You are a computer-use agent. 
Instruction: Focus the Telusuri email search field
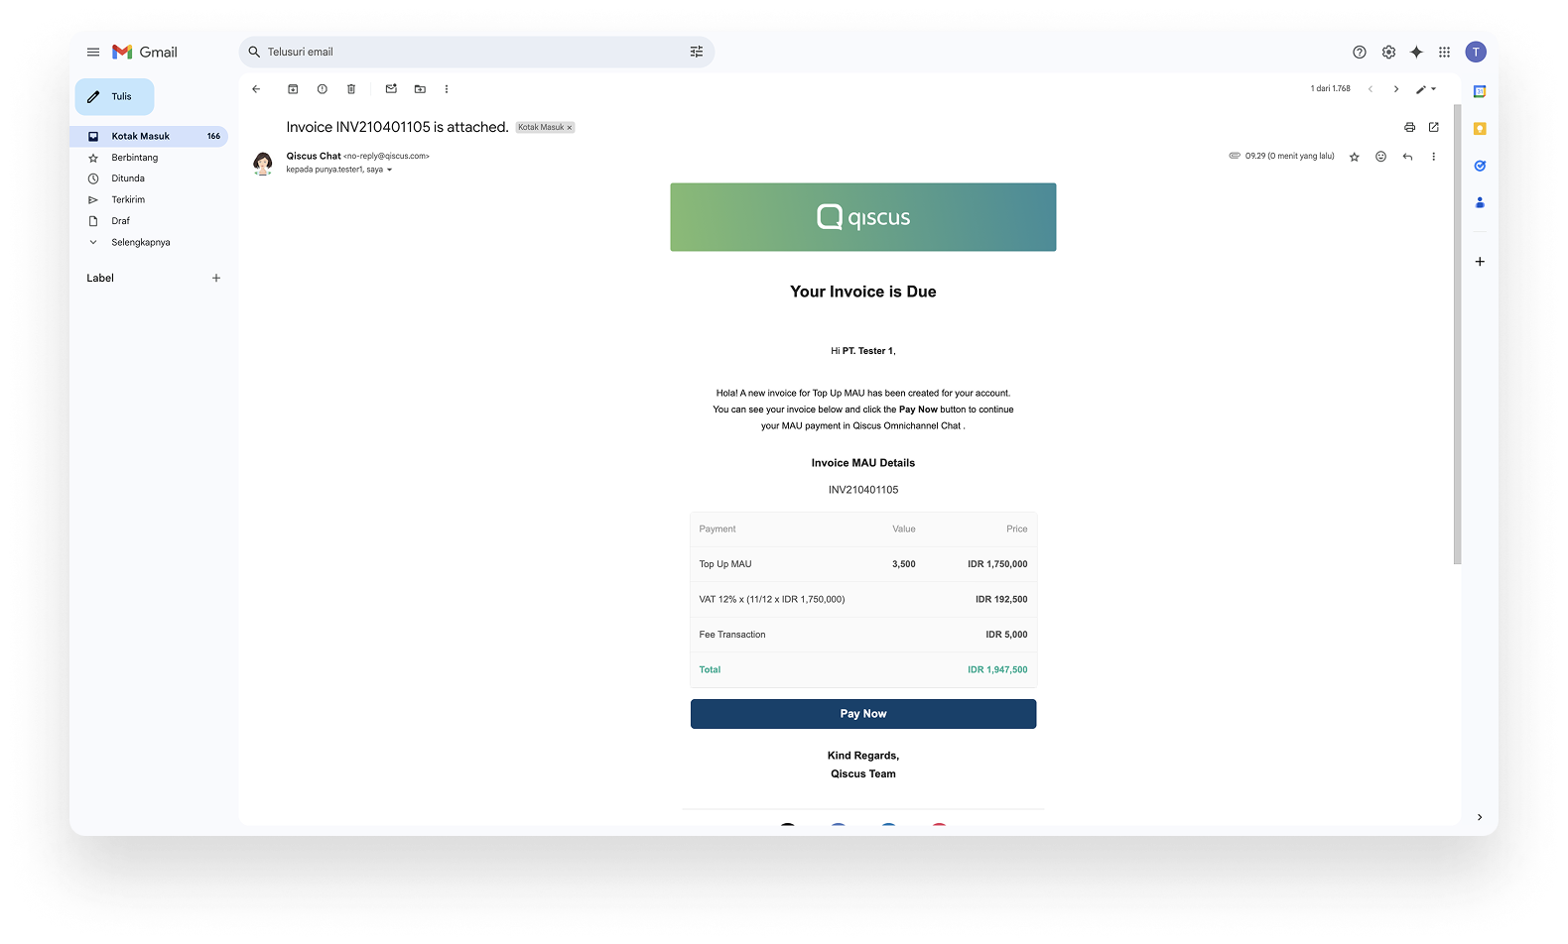[x=476, y=52]
